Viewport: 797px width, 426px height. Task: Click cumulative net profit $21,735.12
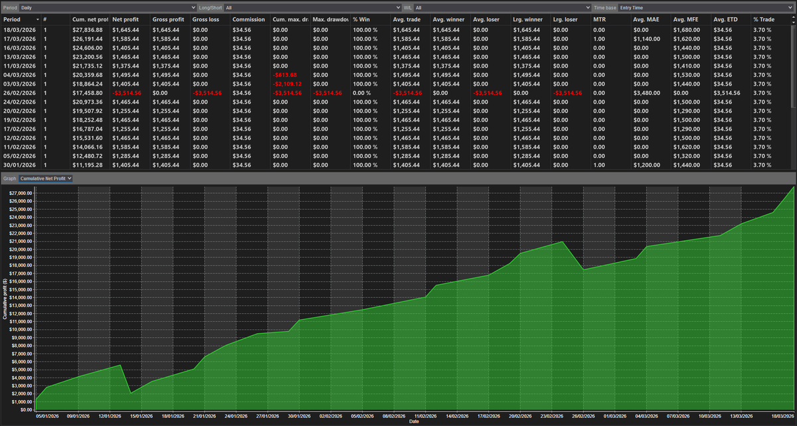pyautogui.click(x=88, y=66)
